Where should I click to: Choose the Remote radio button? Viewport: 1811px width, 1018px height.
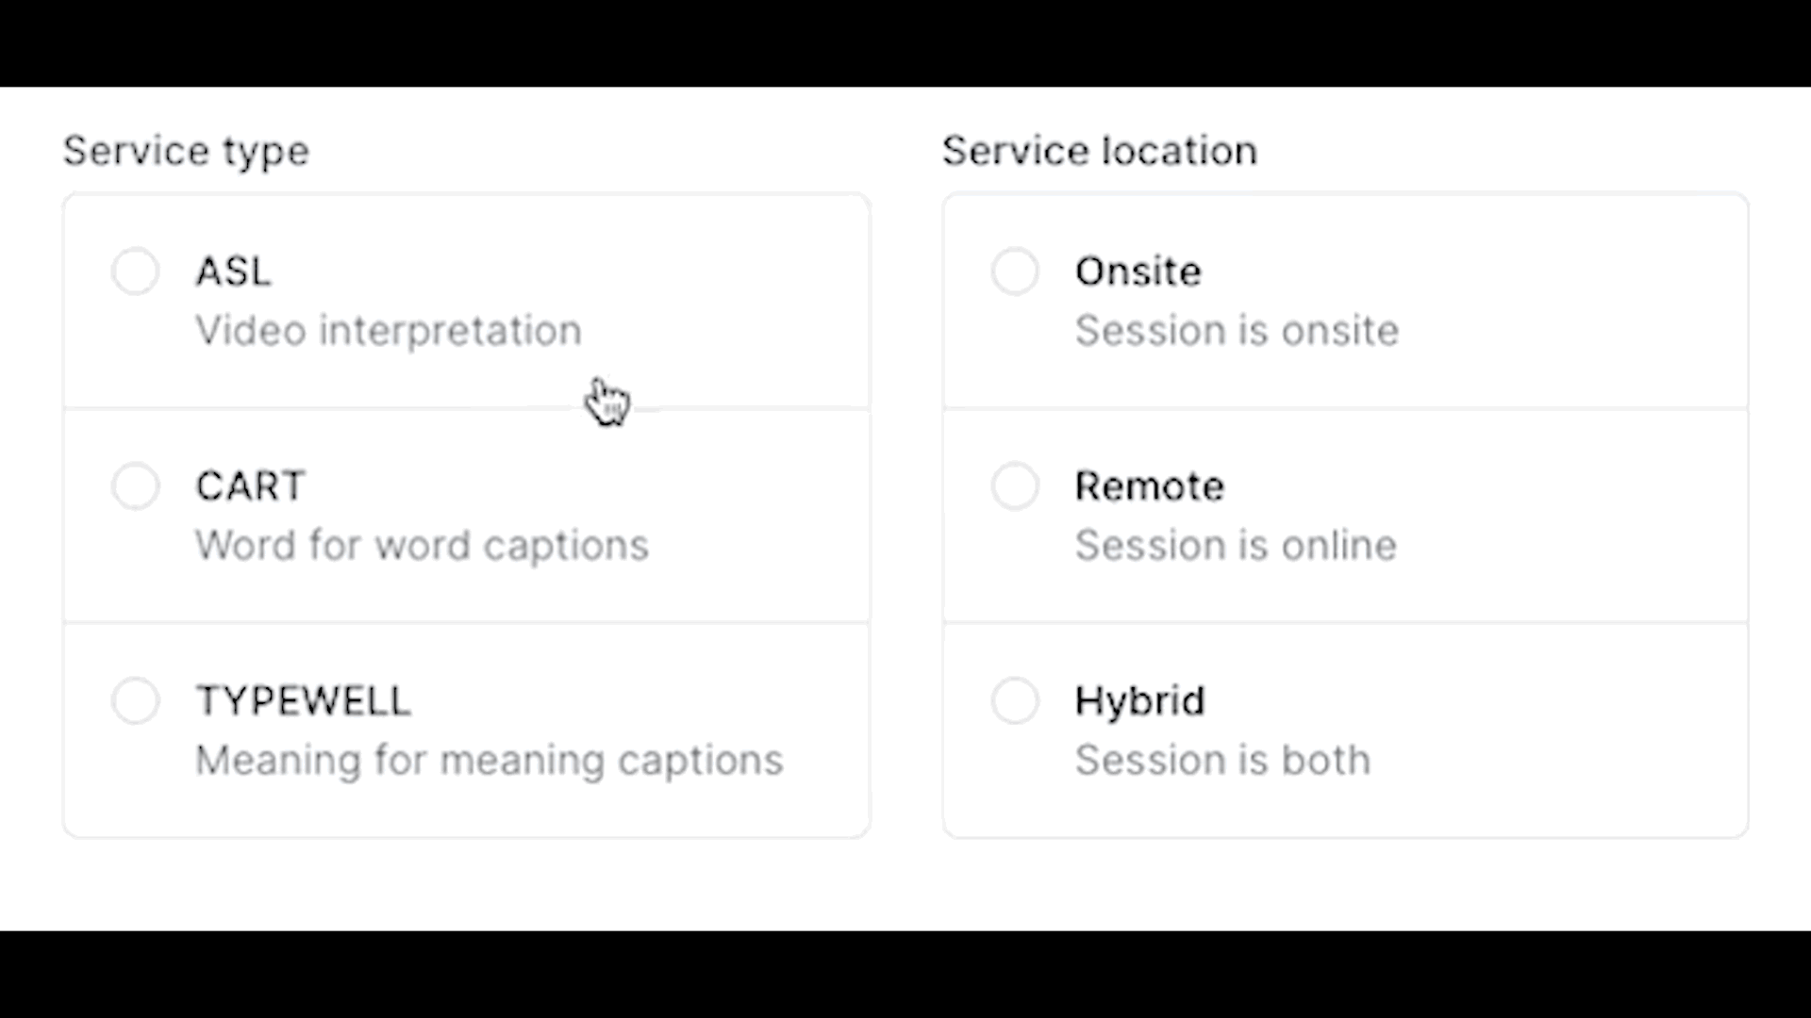coord(1015,486)
